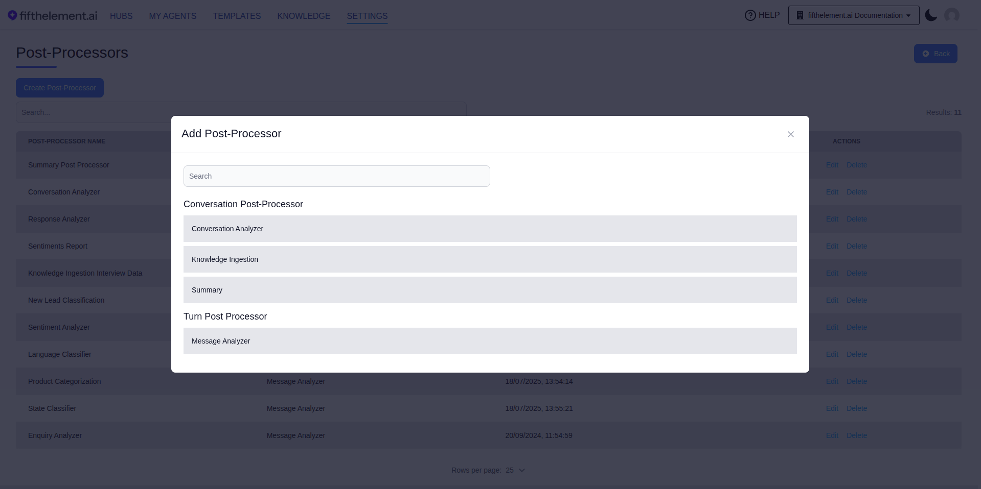
Task: Select Message Analyzer turn post-processor
Action: [490, 341]
